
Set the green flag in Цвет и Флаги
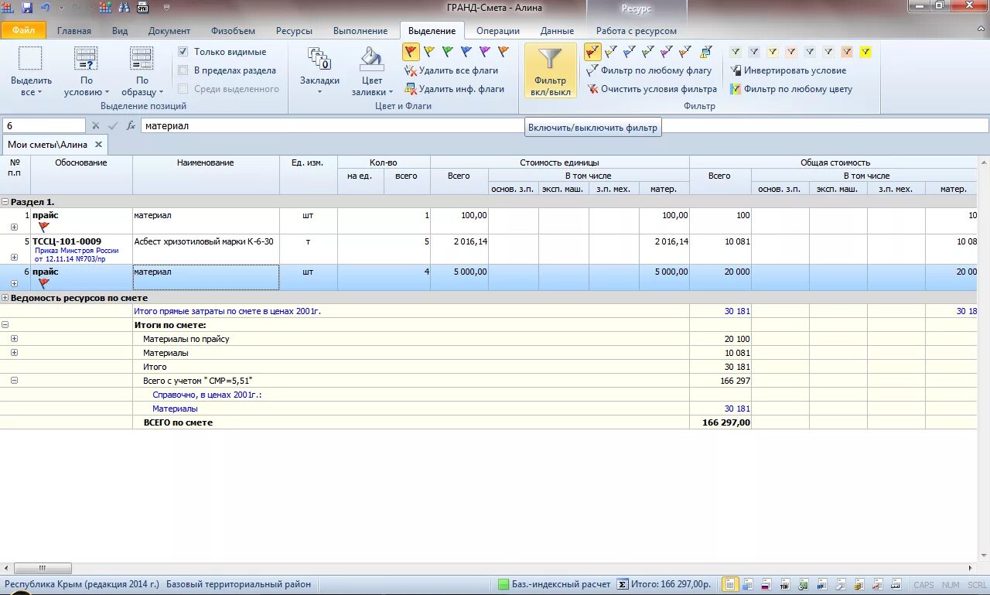point(448,52)
